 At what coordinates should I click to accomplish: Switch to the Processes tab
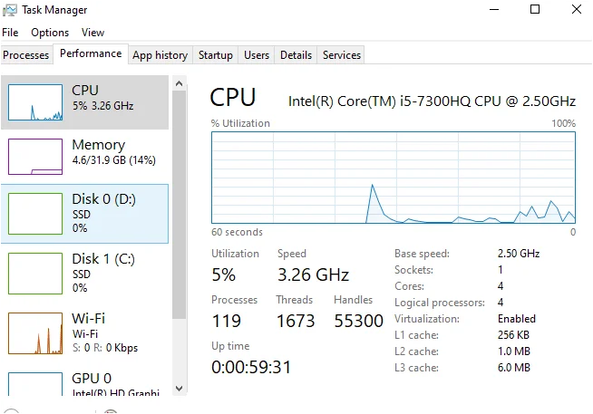26,55
